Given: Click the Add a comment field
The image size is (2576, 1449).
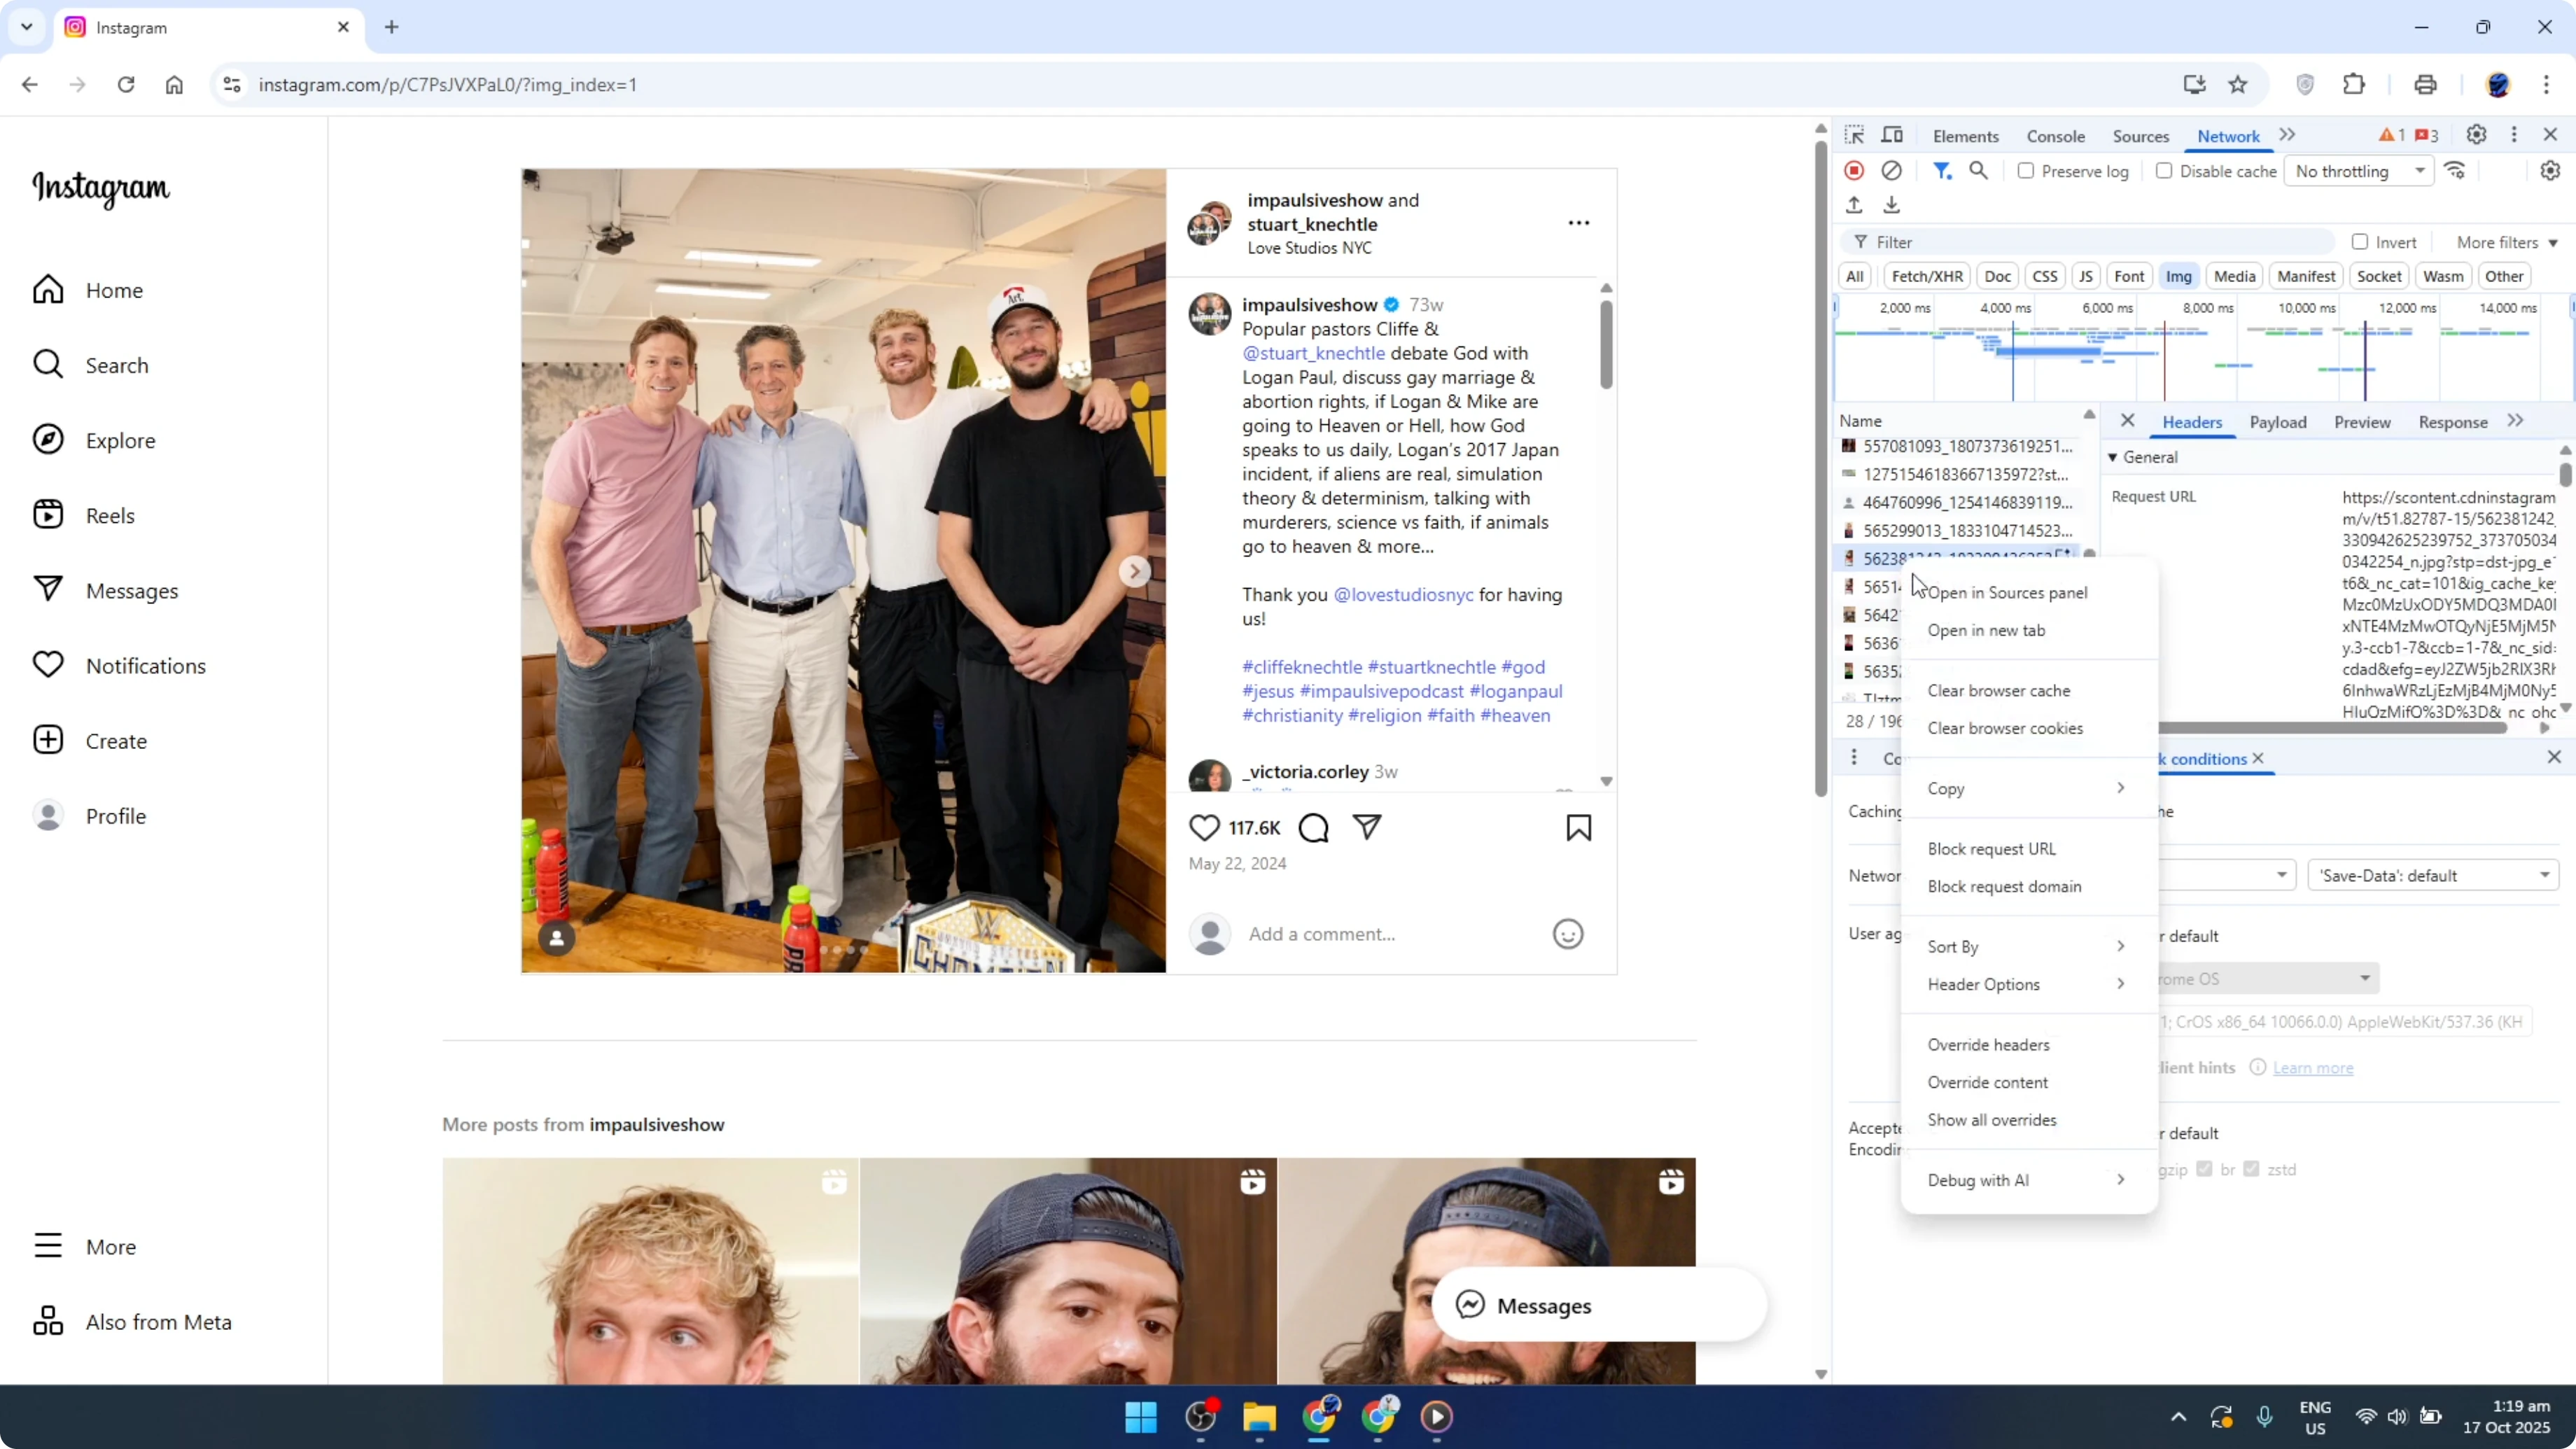Looking at the screenshot, I should (1323, 933).
